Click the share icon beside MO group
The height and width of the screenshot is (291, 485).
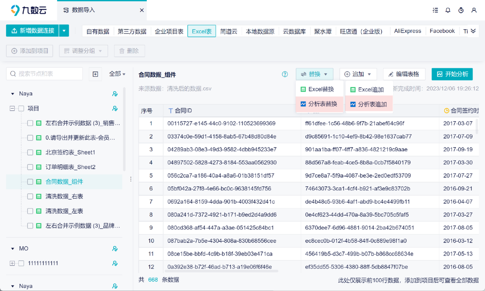pyautogui.click(x=115, y=249)
